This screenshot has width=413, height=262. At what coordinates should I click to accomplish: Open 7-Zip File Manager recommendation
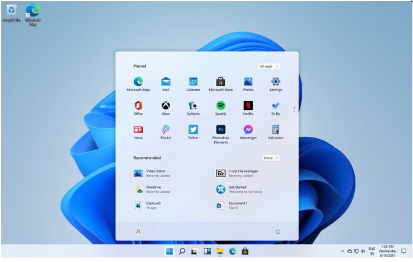237,173
